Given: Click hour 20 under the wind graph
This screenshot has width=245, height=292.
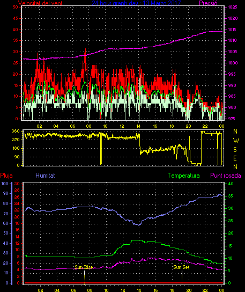Looking at the screenshot, I should 188,126.
